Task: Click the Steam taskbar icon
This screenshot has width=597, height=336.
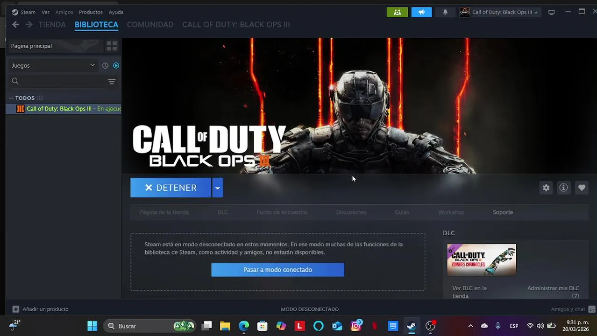Action: point(412,326)
